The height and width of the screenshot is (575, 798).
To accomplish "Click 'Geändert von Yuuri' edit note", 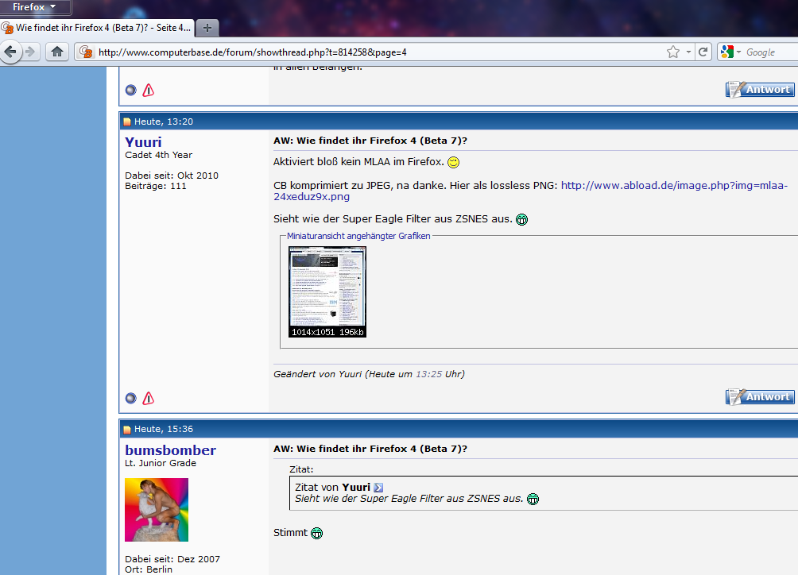I will 369,374.
